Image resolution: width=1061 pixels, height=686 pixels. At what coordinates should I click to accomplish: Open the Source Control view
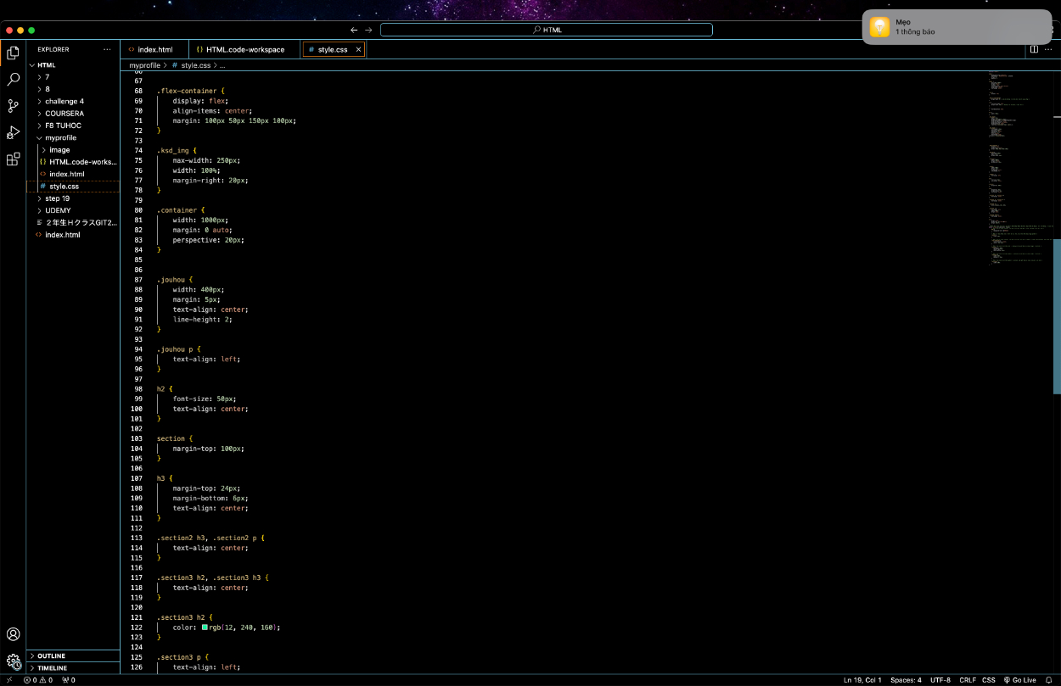tap(13, 106)
